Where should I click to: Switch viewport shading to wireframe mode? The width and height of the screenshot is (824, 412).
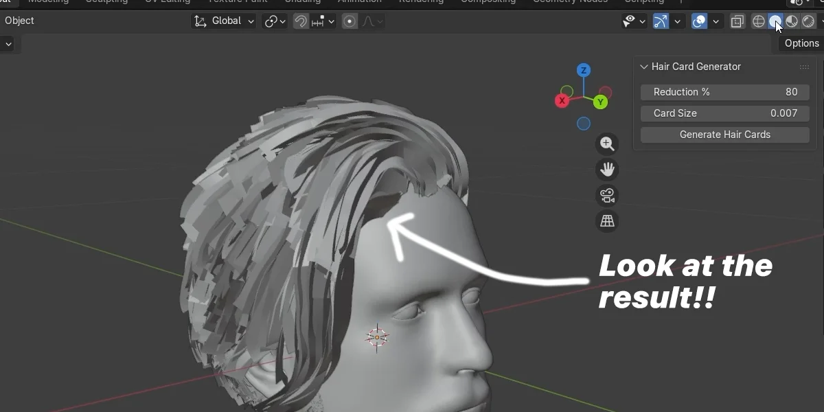pyautogui.click(x=759, y=21)
